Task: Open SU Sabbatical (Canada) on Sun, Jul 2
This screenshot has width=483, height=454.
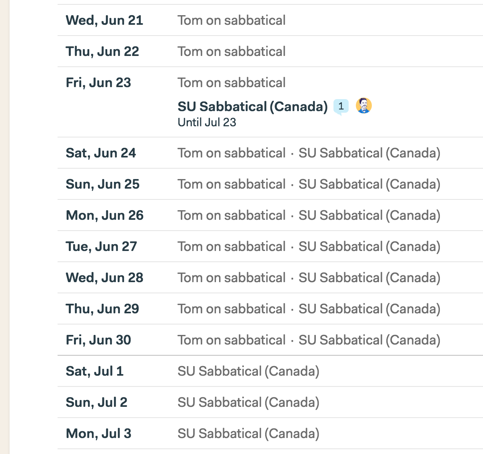Action: [x=249, y=402]
